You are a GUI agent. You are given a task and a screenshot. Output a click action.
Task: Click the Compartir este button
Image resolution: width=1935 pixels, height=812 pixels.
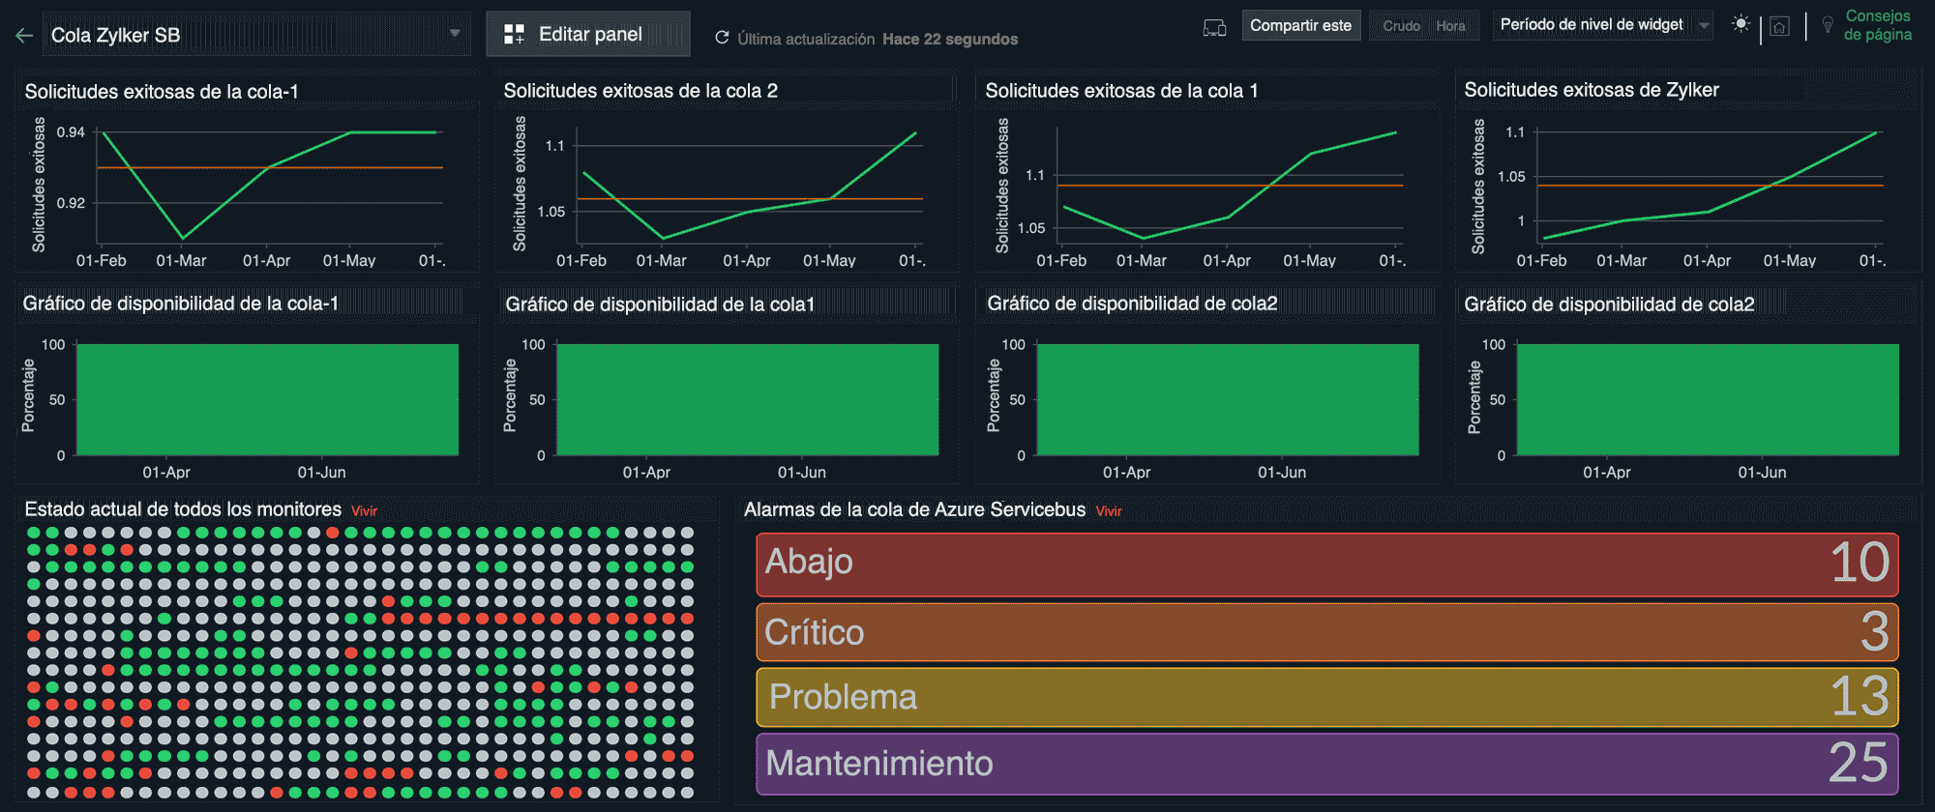(1300, 25)
